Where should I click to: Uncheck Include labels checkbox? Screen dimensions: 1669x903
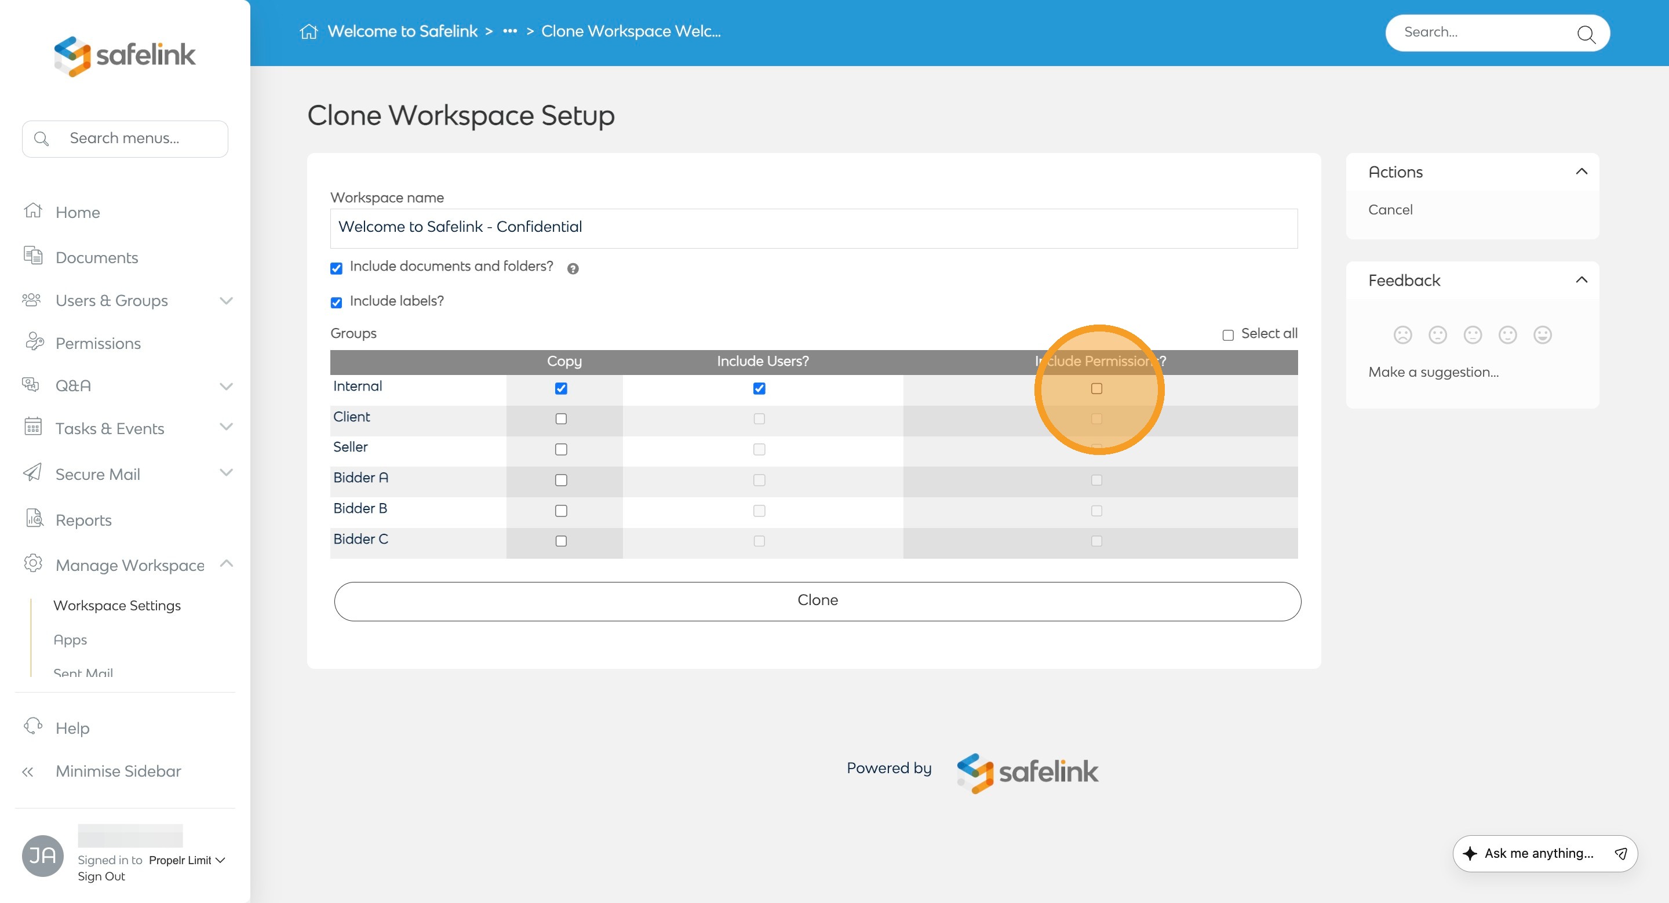click(336, 303)
